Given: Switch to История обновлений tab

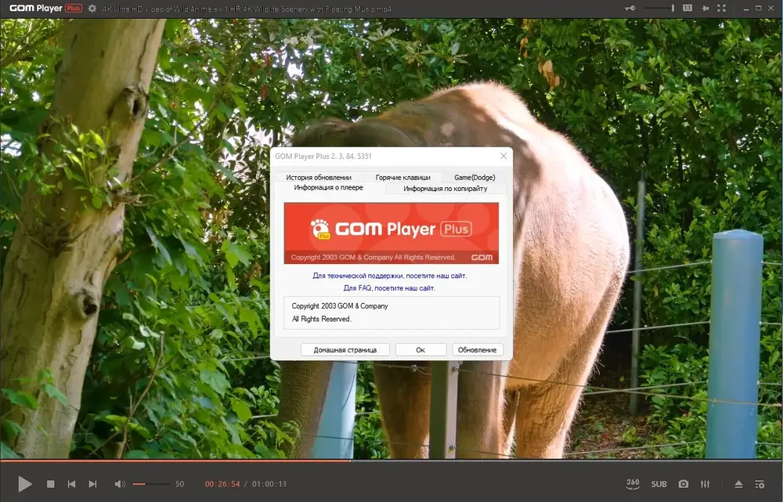Looking at the screenshot, I should 319,177.
